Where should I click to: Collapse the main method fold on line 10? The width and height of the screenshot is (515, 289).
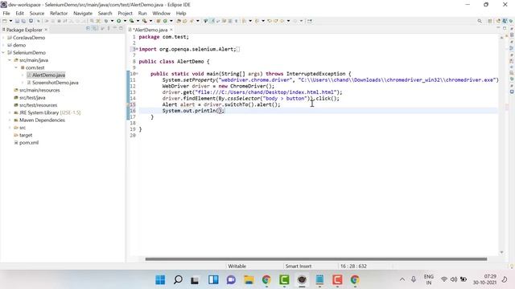pyautogui.click(x=137, y=74)
